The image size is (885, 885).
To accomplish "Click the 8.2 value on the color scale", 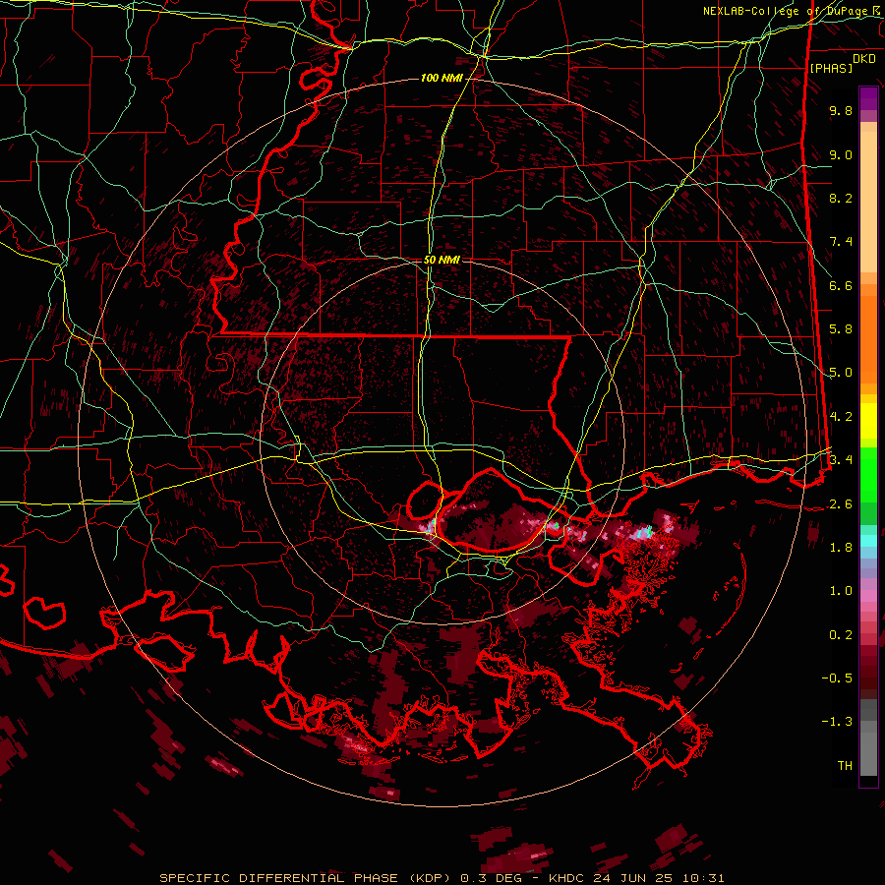I will point(841,198).
